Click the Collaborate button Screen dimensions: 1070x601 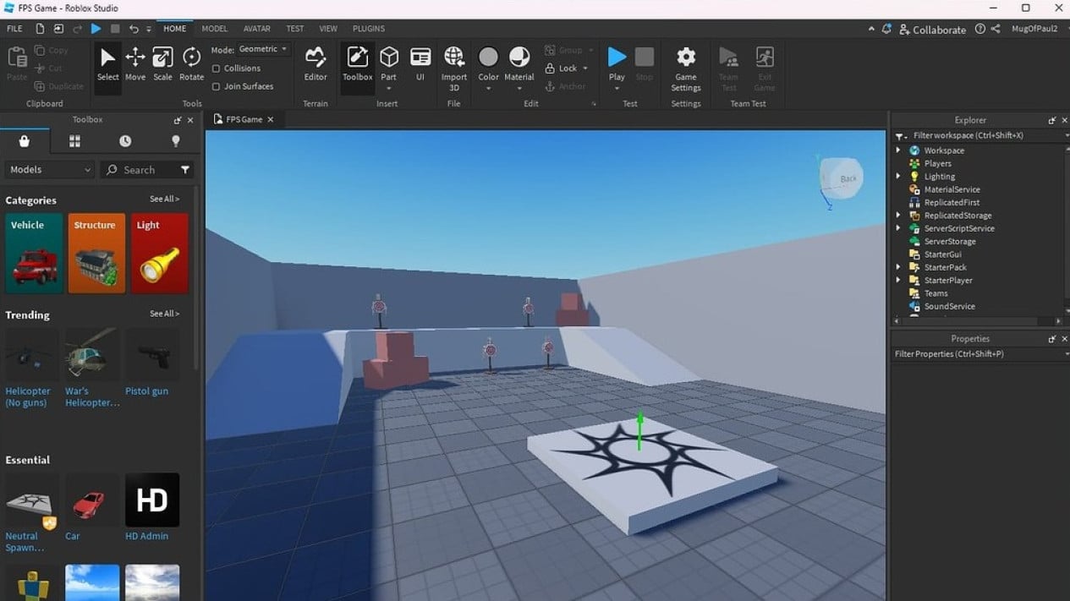click(933, 30)
